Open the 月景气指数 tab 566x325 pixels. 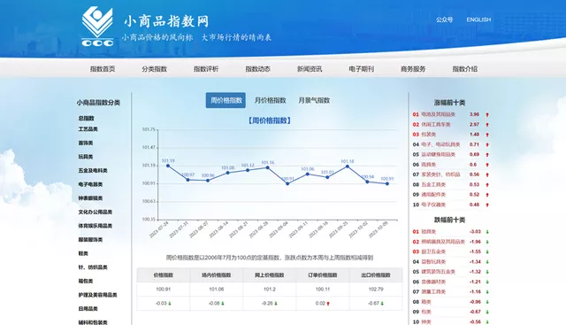tap(314, 100)
